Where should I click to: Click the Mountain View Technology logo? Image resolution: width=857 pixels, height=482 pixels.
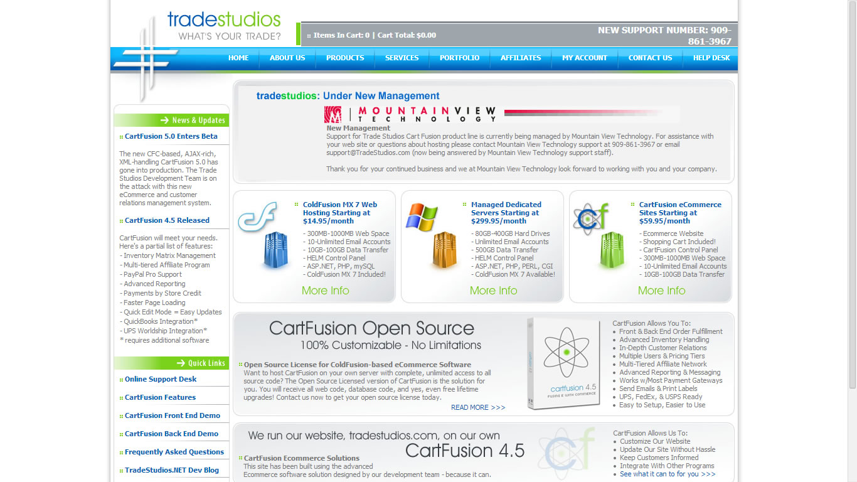tap(410, 114)
